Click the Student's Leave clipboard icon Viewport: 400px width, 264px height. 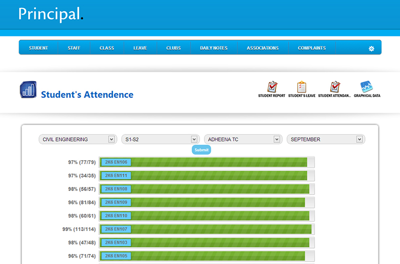tap(301, 86)
